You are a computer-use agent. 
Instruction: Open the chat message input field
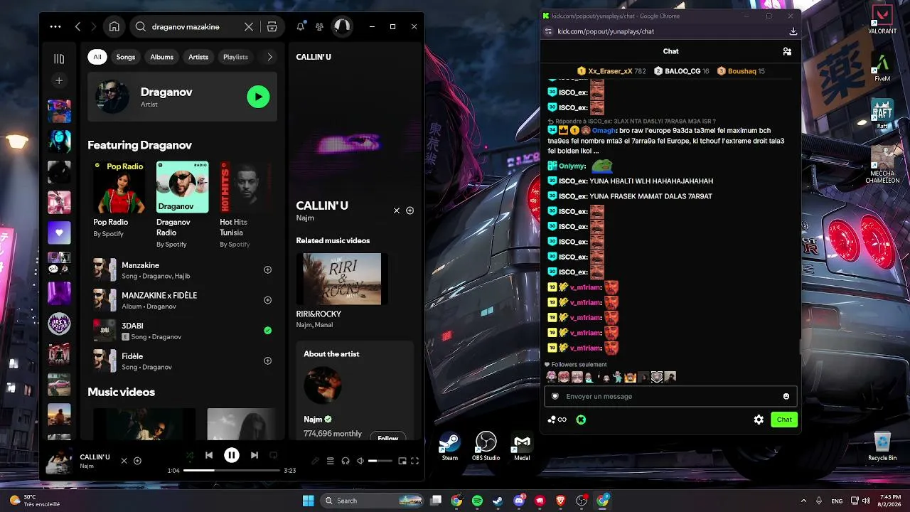click(670, 396)
